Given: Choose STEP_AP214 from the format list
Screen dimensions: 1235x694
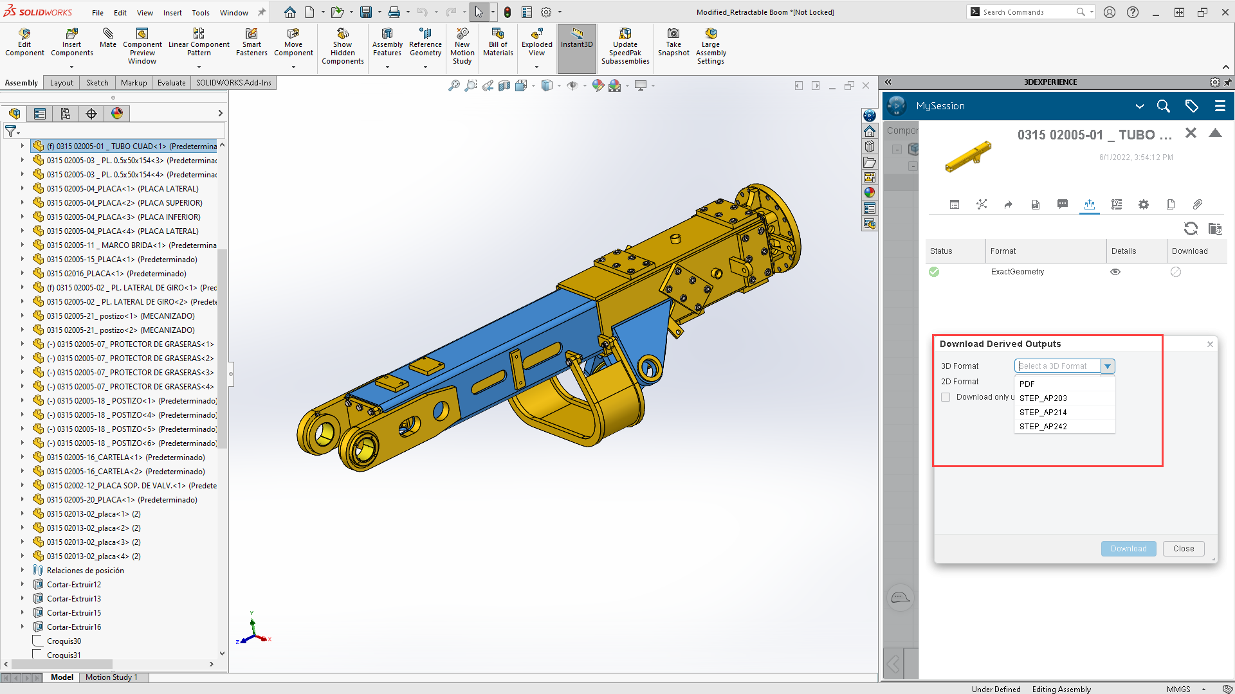Looking at the screenshot, I should (1043, 413).
